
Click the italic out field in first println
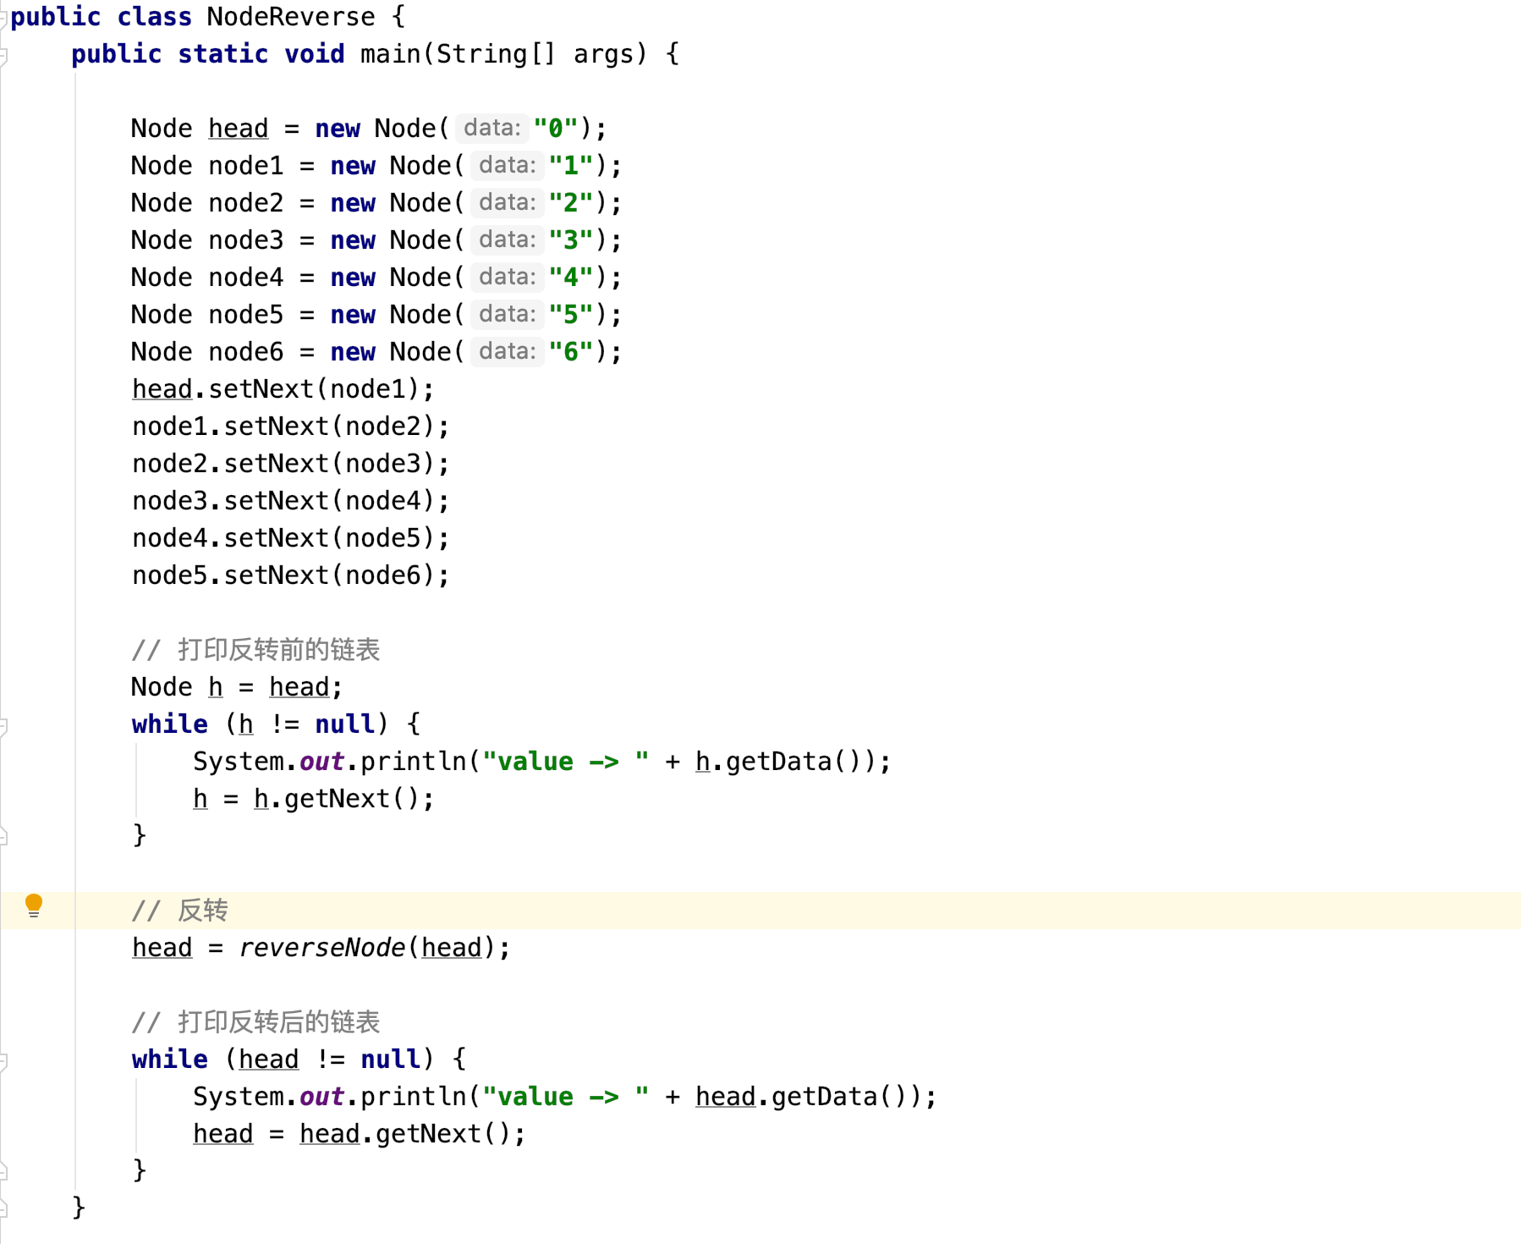tap(321, 762)
